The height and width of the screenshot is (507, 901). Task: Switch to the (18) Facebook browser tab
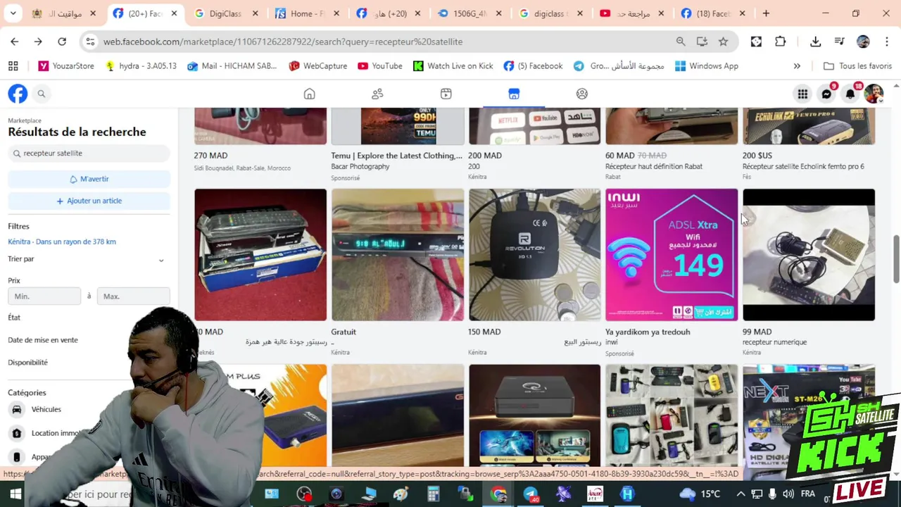click(x=714, y=13)
